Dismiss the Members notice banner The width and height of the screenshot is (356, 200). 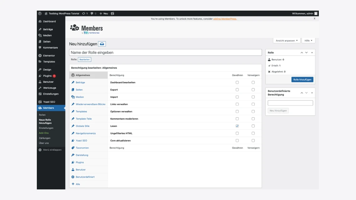(314, 19)
